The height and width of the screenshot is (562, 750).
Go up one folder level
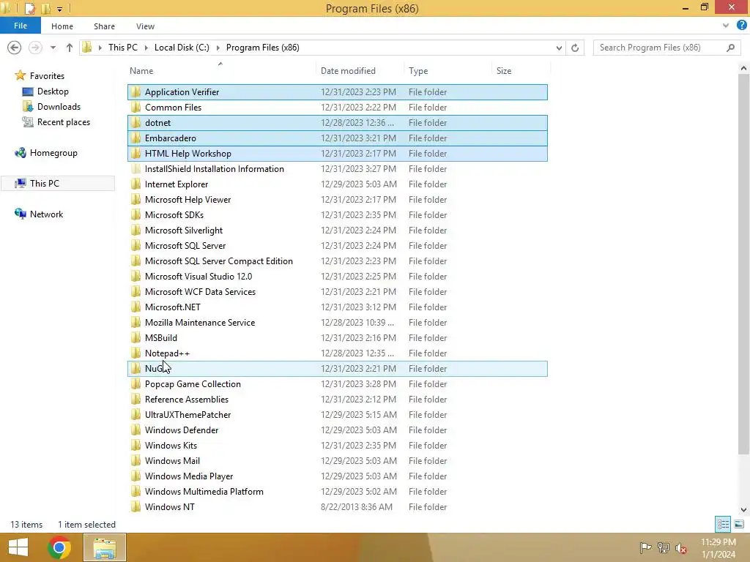coord(70,48)
